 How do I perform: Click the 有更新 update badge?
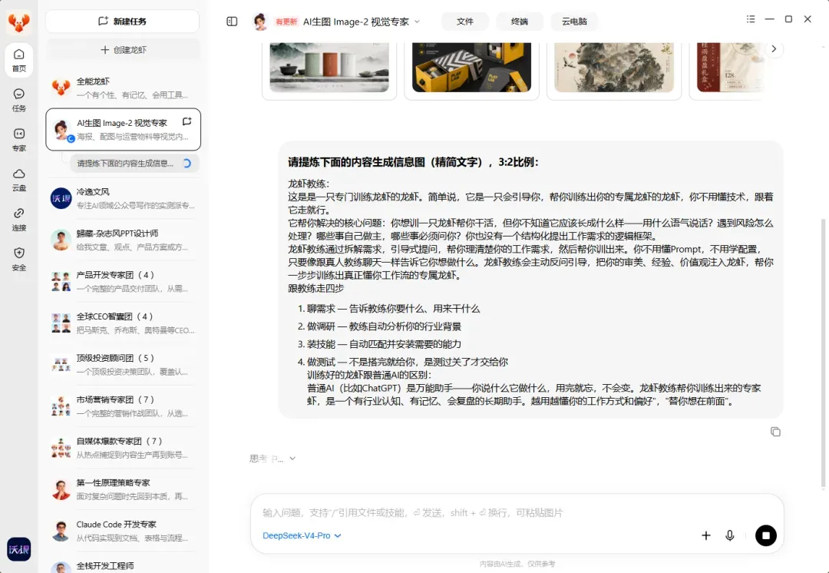pyautogui.click(x=286, y=22)
